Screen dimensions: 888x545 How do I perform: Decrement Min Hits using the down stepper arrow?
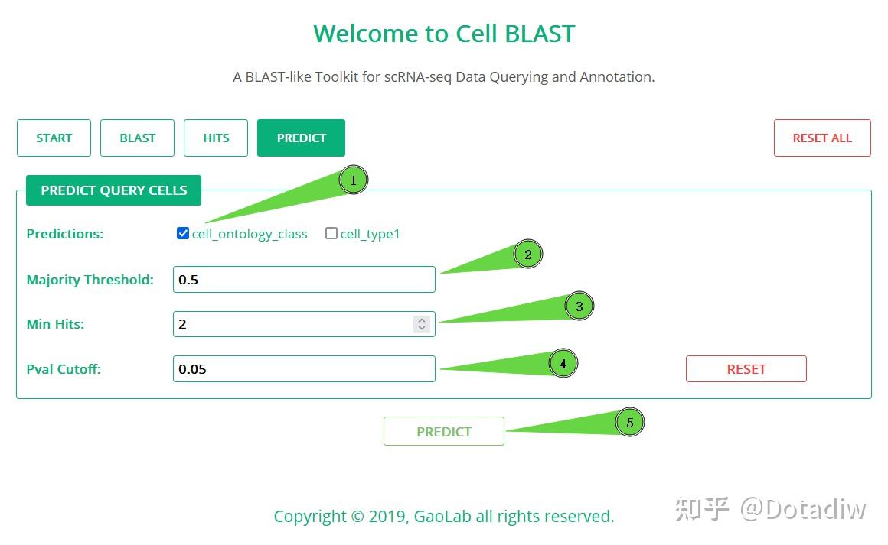(x=422, y=328)
